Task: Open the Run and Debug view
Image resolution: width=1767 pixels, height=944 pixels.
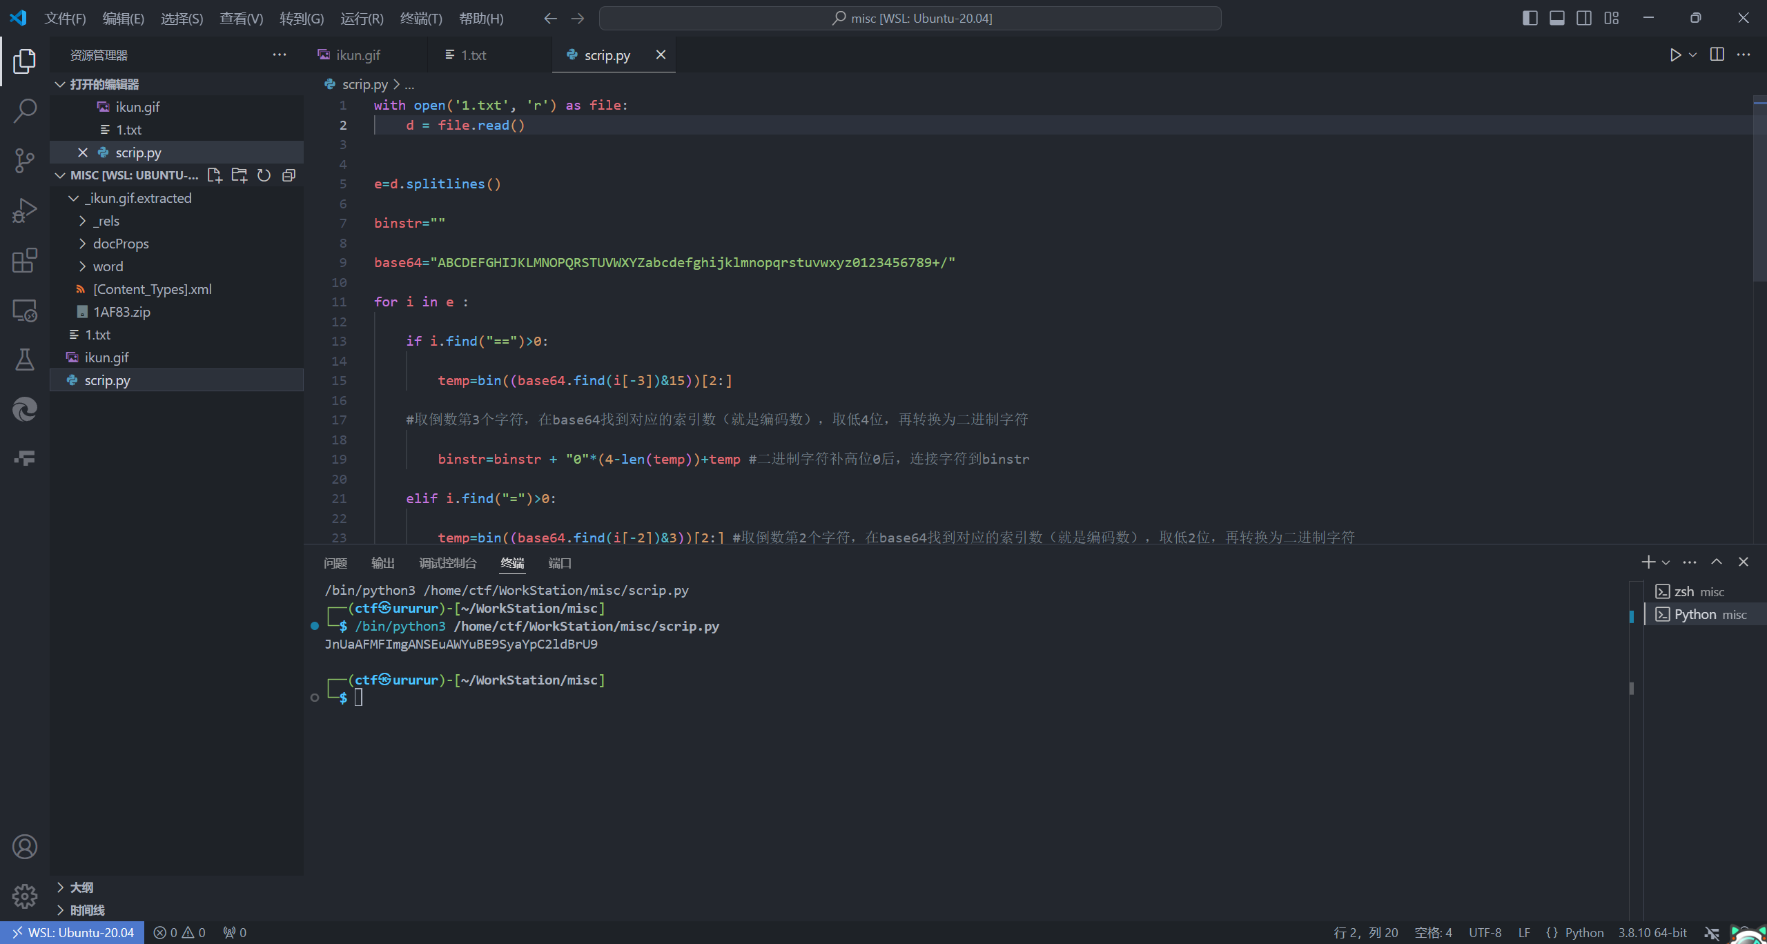Action: pyautogui.click(x=25, y=210)
